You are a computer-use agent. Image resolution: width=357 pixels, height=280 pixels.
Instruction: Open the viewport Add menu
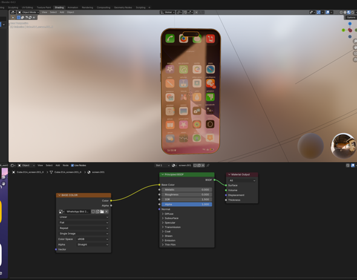pyautogui.click(x=62, y=12)
